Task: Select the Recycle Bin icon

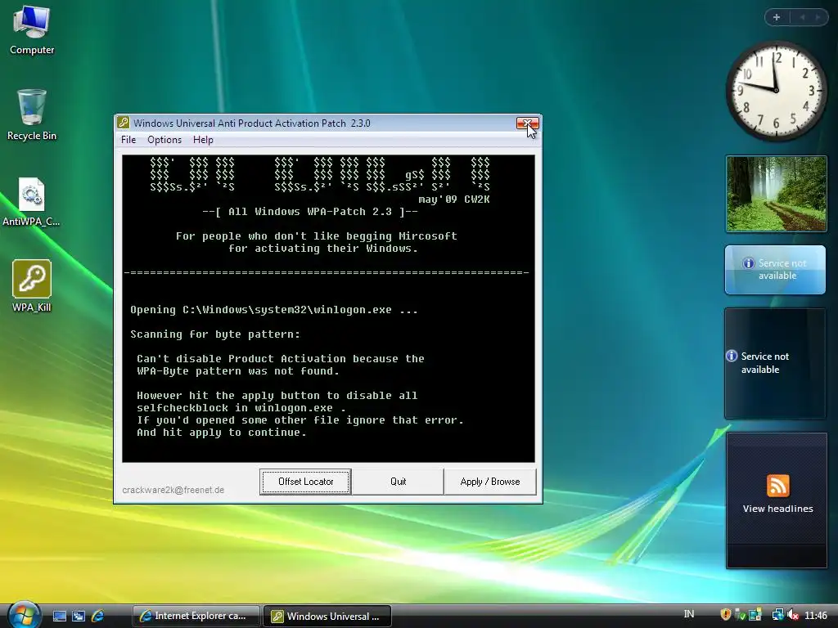Action: pos(32,114)
